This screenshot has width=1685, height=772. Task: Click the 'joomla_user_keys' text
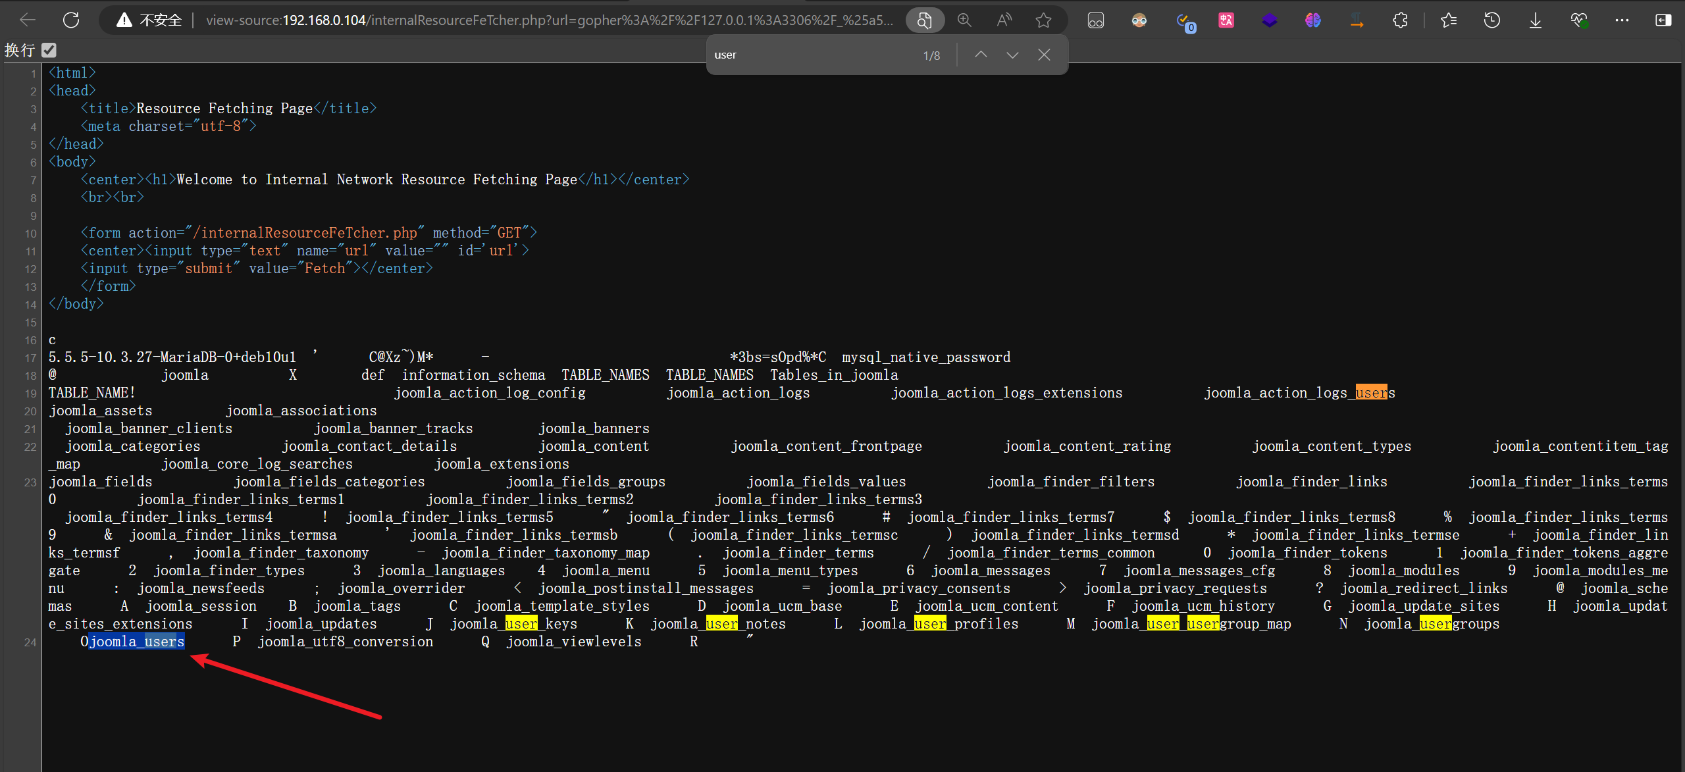coord(513,623)
